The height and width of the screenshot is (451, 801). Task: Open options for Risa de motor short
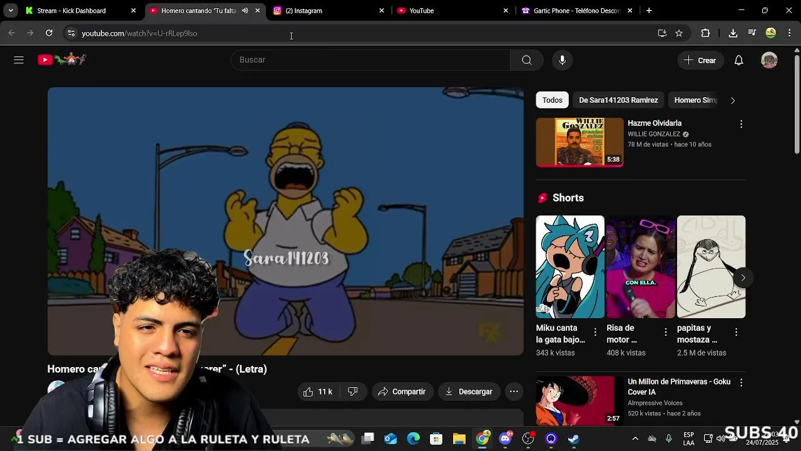(666, 332)
